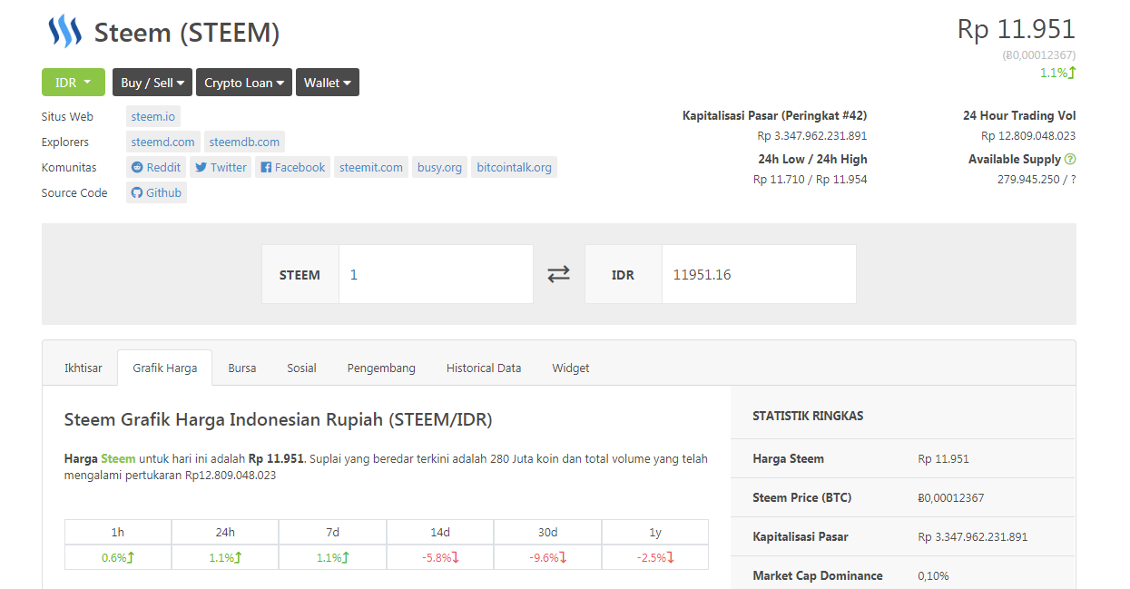Open the Github source code link

pyautogui.click(x=156, y=192)
